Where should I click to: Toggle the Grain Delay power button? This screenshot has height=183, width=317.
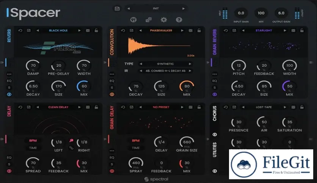pyautogui.click(x=112, y=171)
